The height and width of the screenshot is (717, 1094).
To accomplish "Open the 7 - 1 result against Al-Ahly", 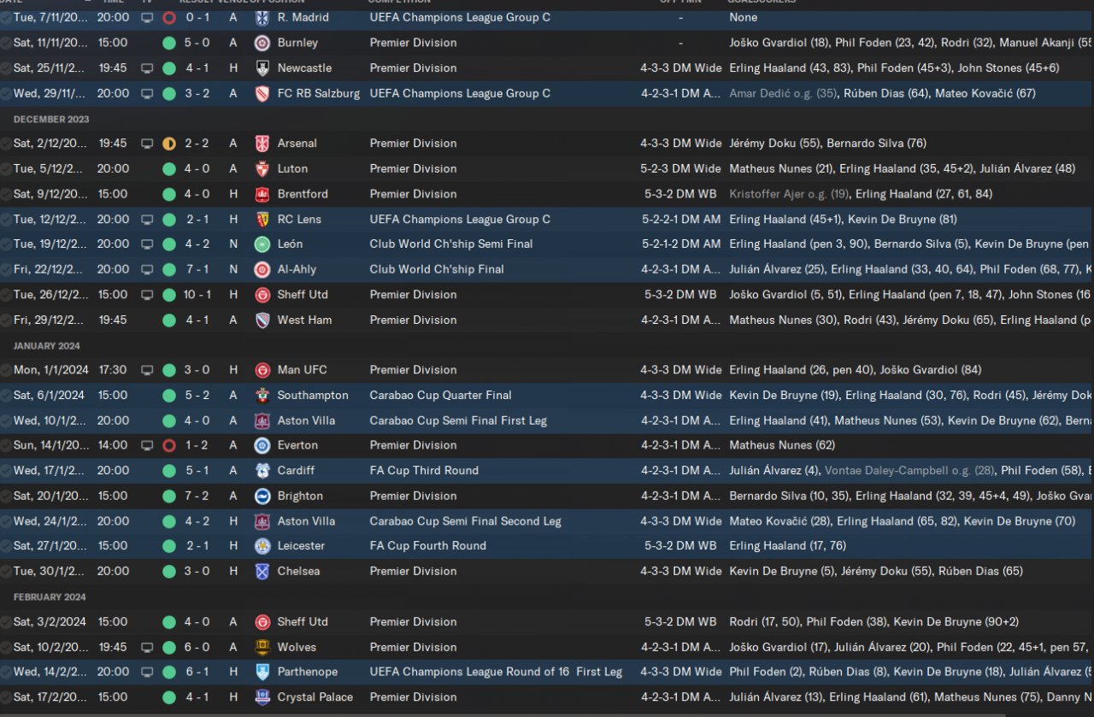I will coord(197,269).
